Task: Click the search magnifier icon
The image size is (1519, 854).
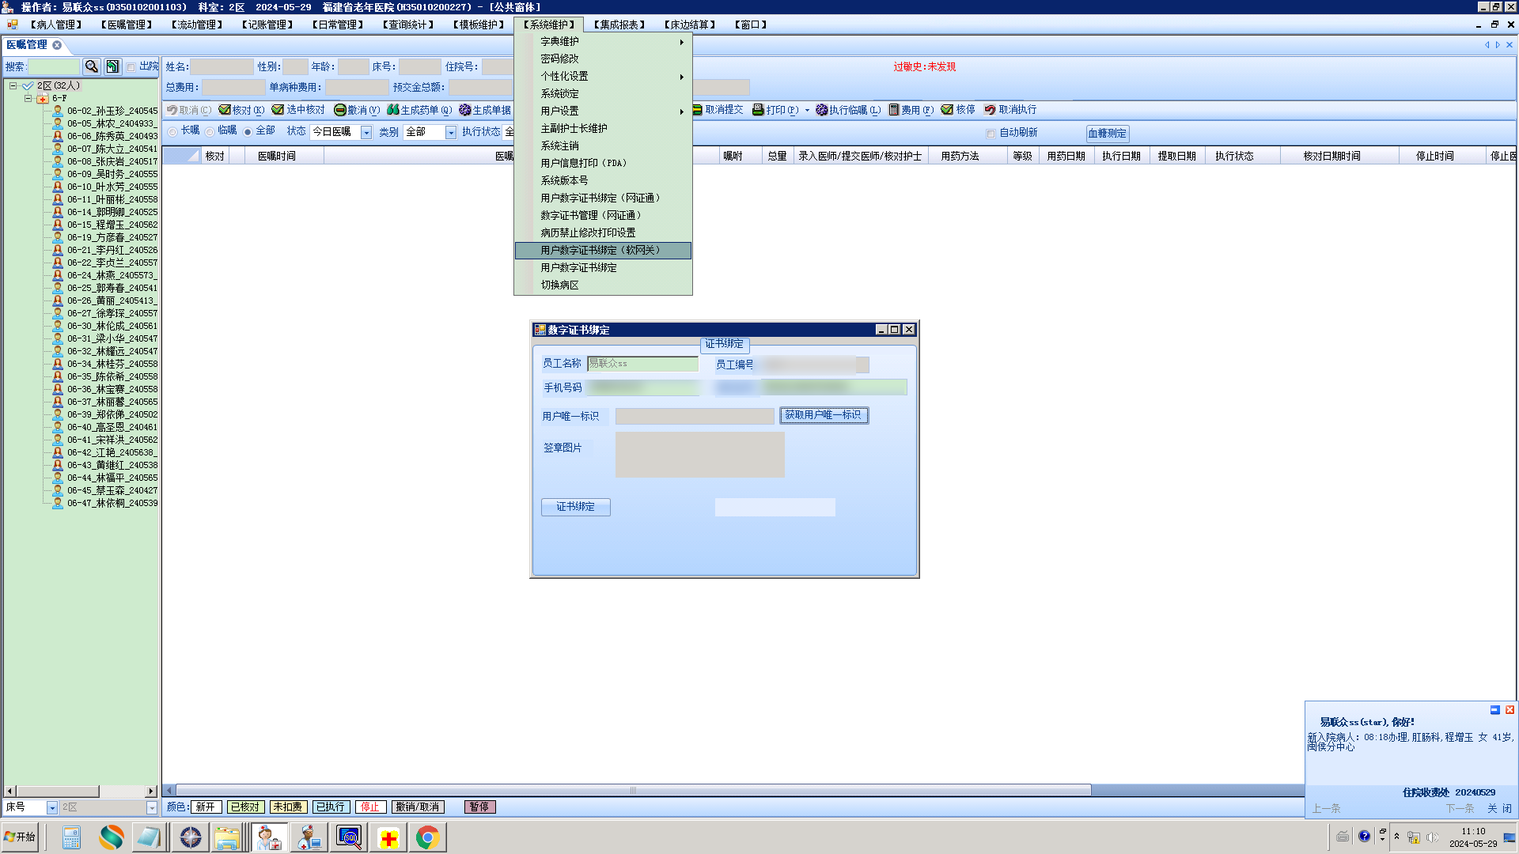Action: tap(92, 66)
